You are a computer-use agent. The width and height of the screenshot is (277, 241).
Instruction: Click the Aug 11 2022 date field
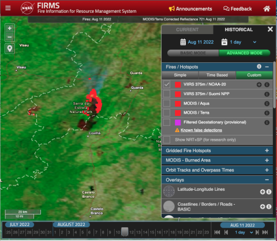tap(201, 42)
